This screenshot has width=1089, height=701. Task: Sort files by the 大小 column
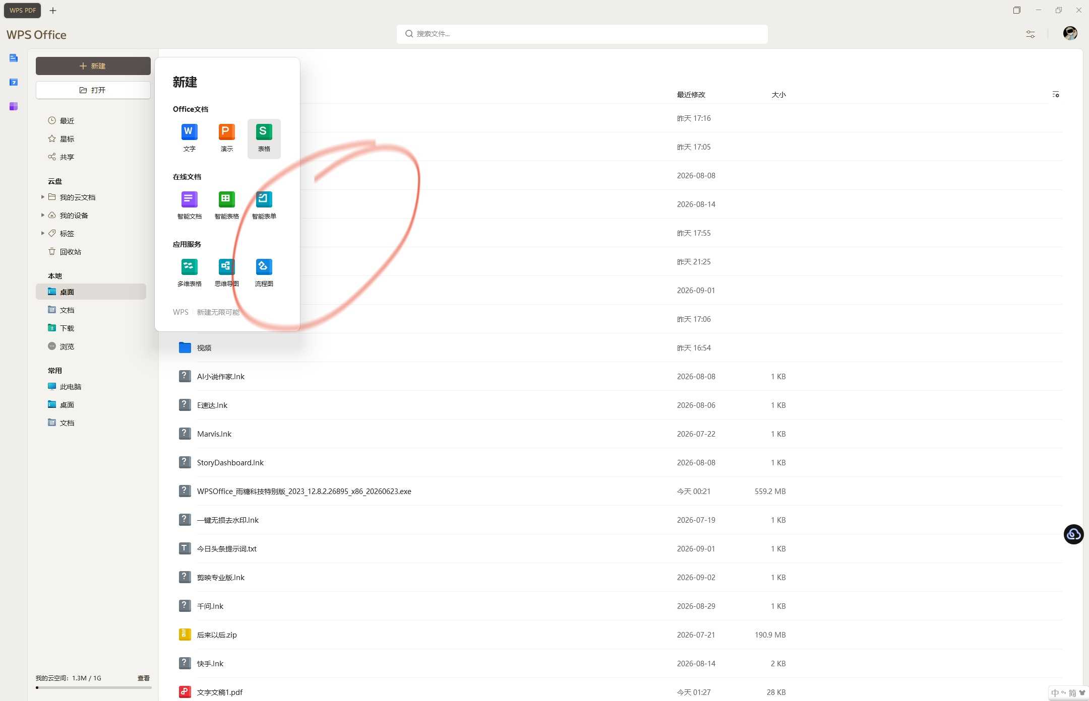(x=778, y=95)
